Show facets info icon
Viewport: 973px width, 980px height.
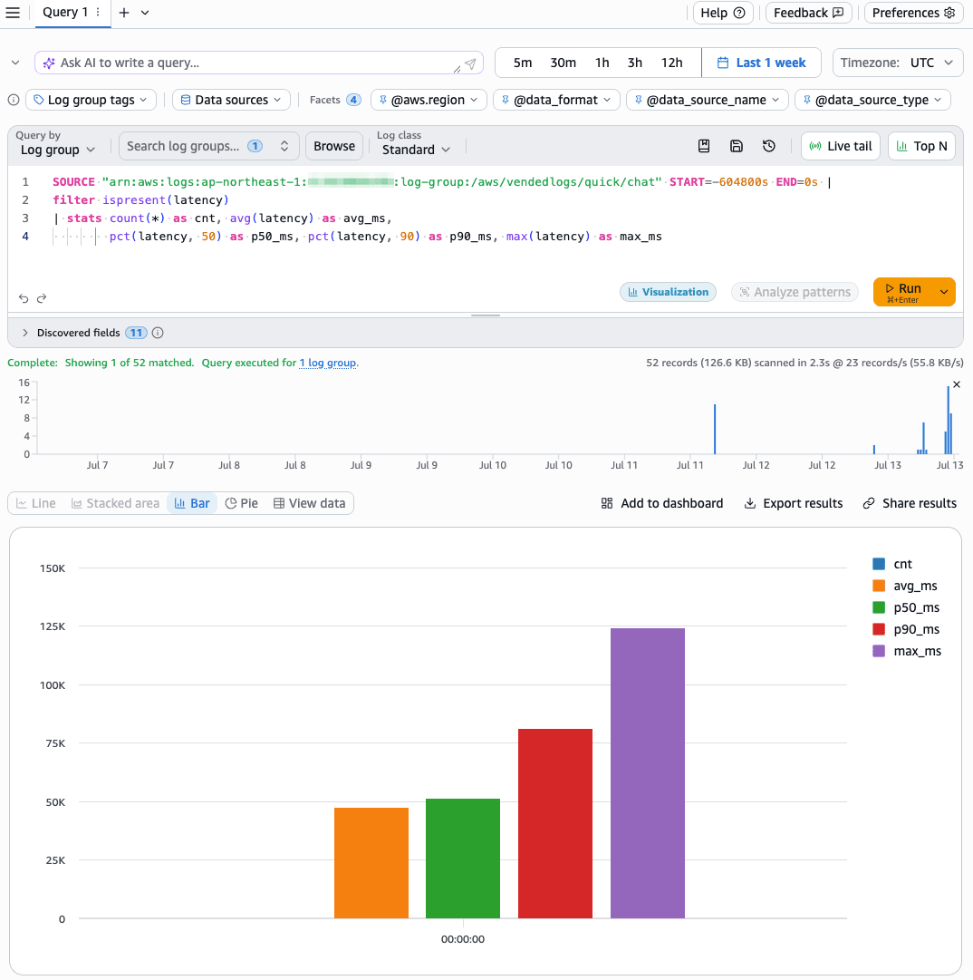(14, 100)
